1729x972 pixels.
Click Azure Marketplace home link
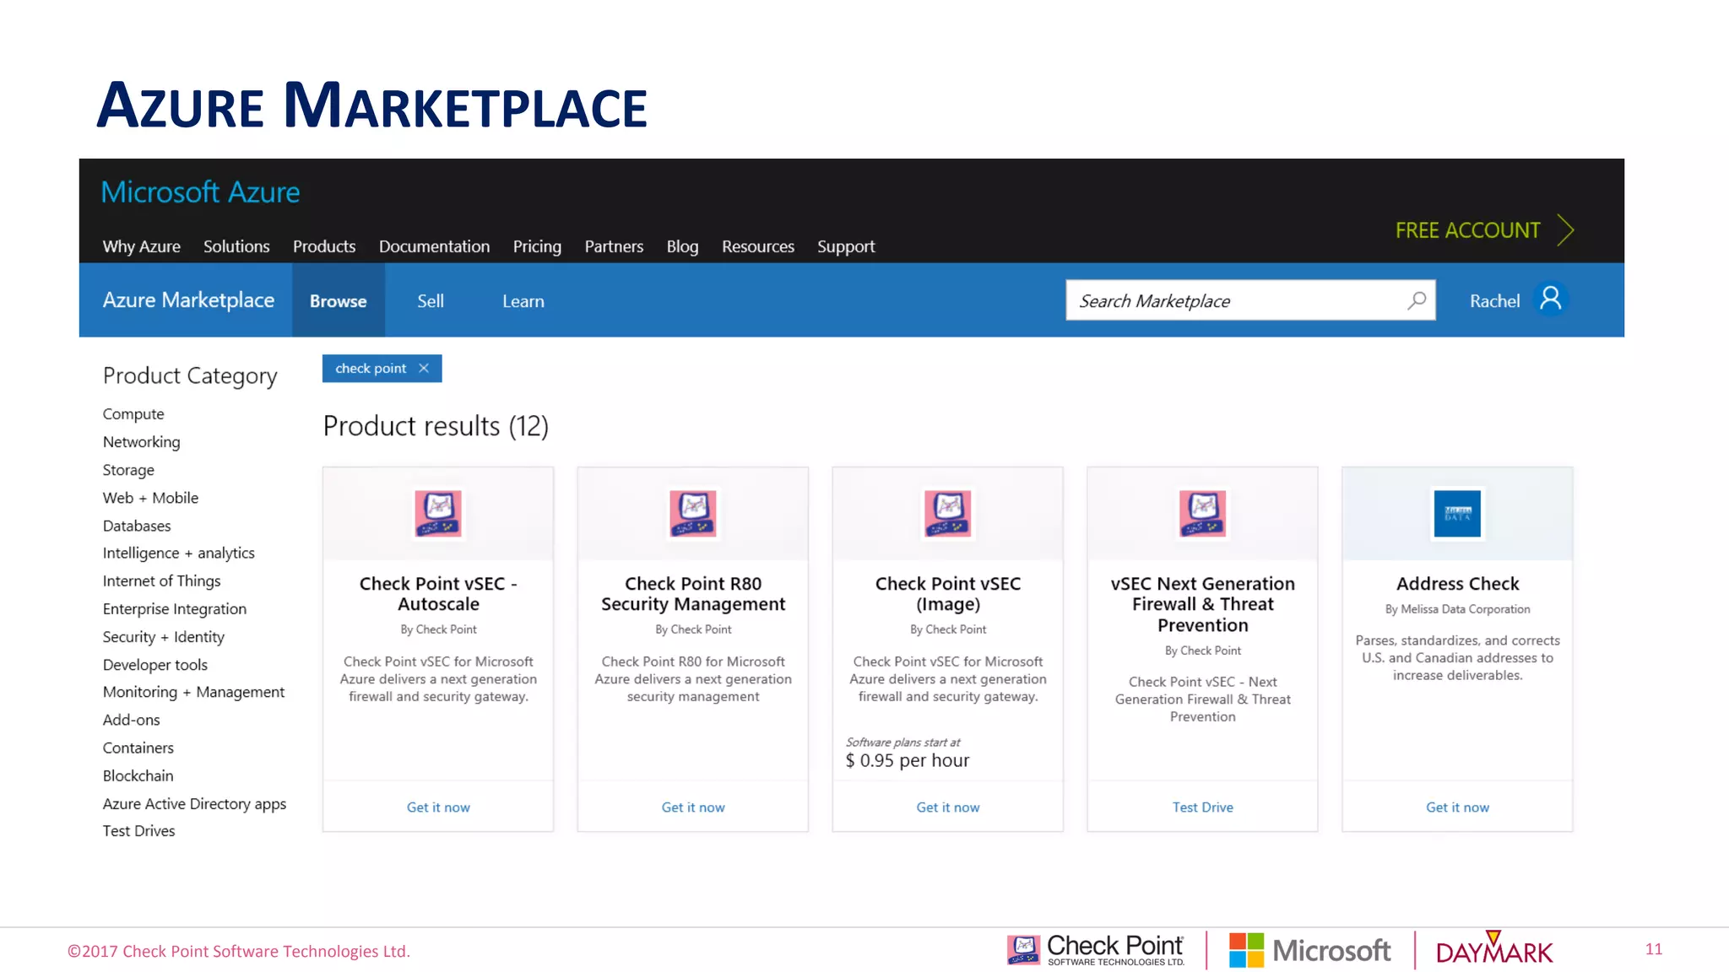[x=188, y=300]
